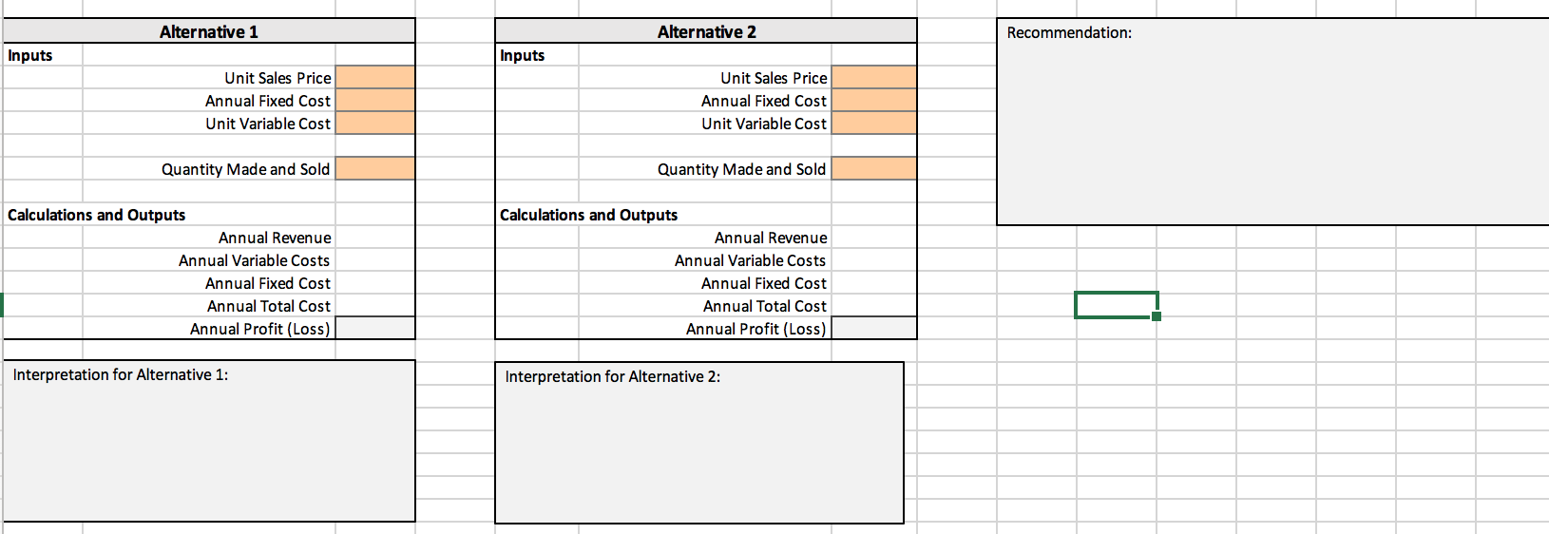Viewport: 1549px width, 534px height.
Task: Click the currently selected green-outlined cell
Action: [x=1116, y=305]
